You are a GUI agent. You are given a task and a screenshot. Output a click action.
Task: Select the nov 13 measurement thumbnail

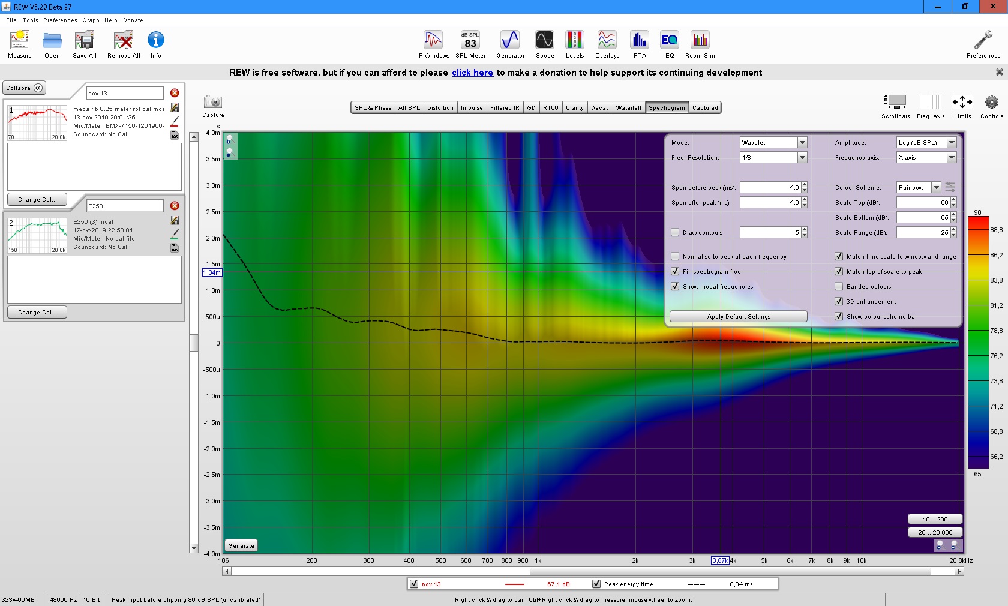[x=37, y=123]
